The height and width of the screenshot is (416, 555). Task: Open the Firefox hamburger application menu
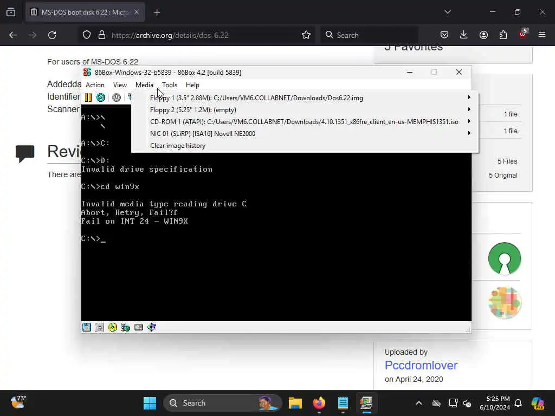pos(542,35)
